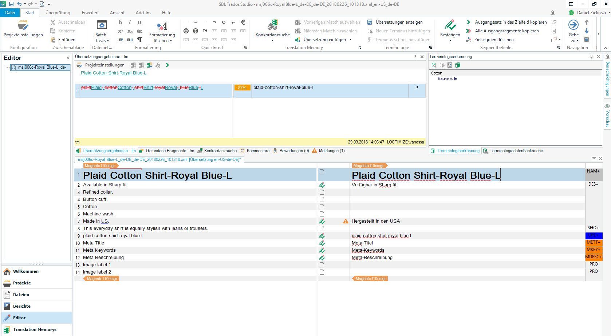Show Kommentare tab
The image size is (611, 336).
[x=255, y=151]
